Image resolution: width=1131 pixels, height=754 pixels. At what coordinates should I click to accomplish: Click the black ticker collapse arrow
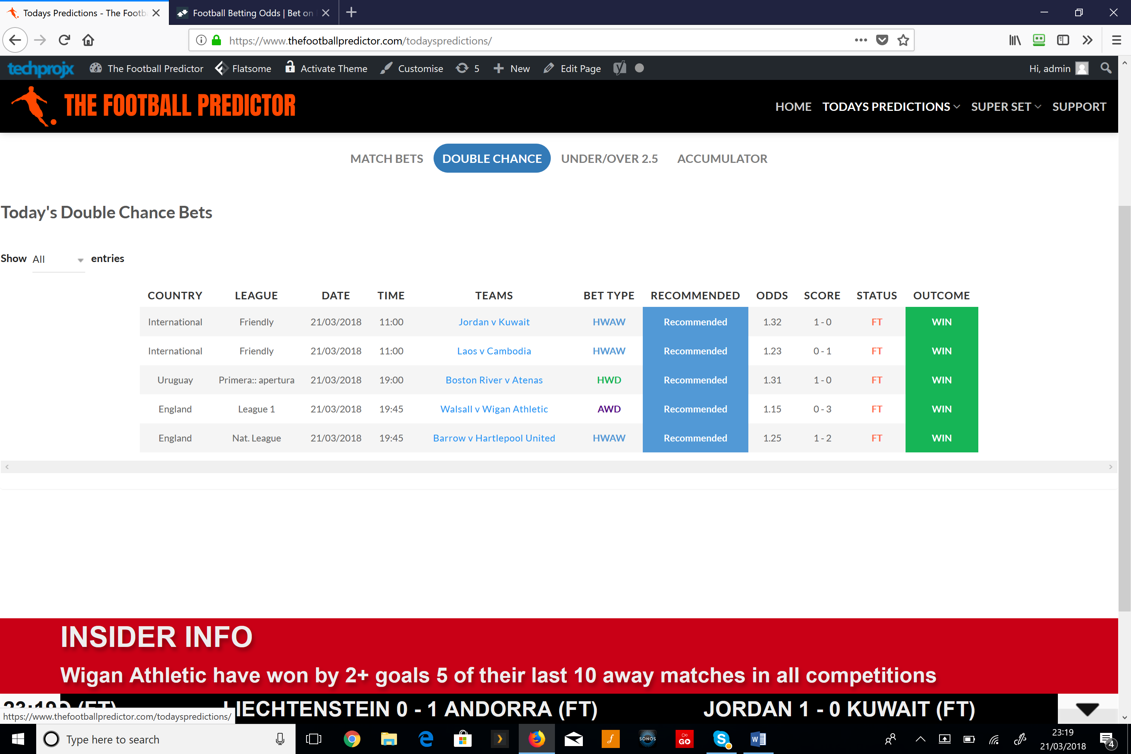click(x=1087, y=709)
